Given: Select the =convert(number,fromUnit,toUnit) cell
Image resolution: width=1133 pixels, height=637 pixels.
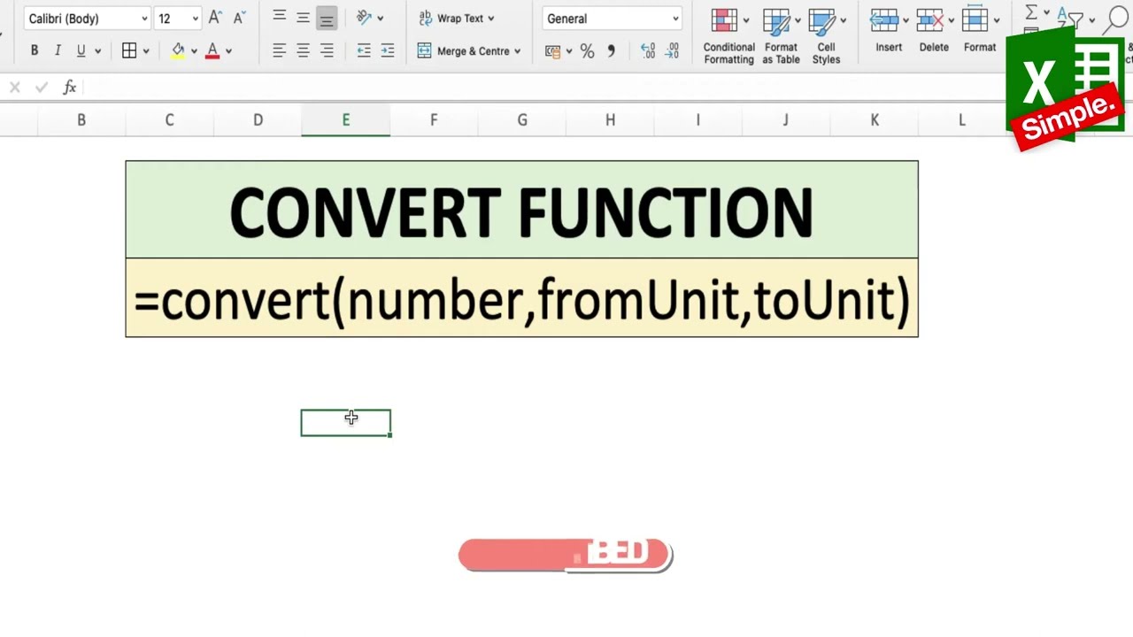Looking at the screenshot, I should click(521, 298).
